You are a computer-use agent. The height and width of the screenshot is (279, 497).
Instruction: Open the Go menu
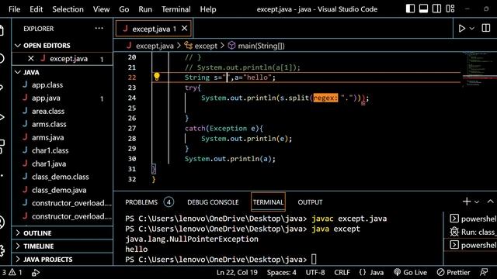(124, 9)
